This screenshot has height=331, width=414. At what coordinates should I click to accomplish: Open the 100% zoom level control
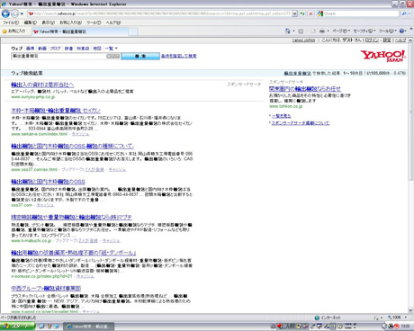pyautogui.click(x=398, y=318)
